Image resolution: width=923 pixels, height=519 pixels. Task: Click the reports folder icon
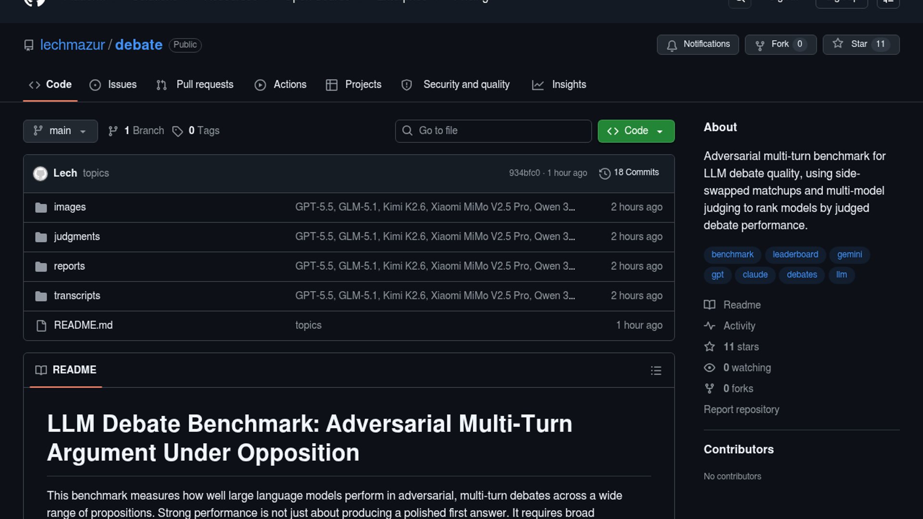click(41, 267)
